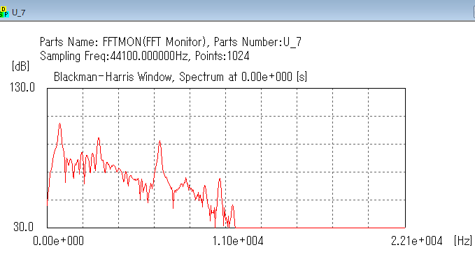Click the DSP application icon in title bar
Screen dimensions: 475x259
point(4,12)
